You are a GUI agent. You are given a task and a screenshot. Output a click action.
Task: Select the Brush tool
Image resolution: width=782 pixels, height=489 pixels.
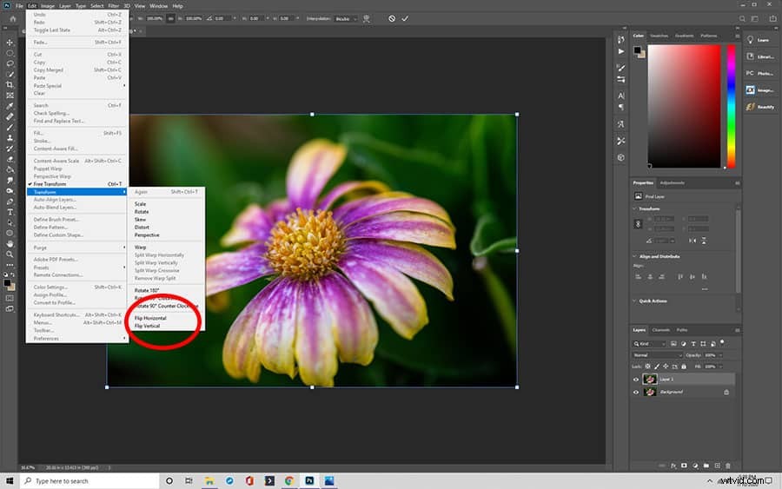pyautogui.click(x=10, y=127)
